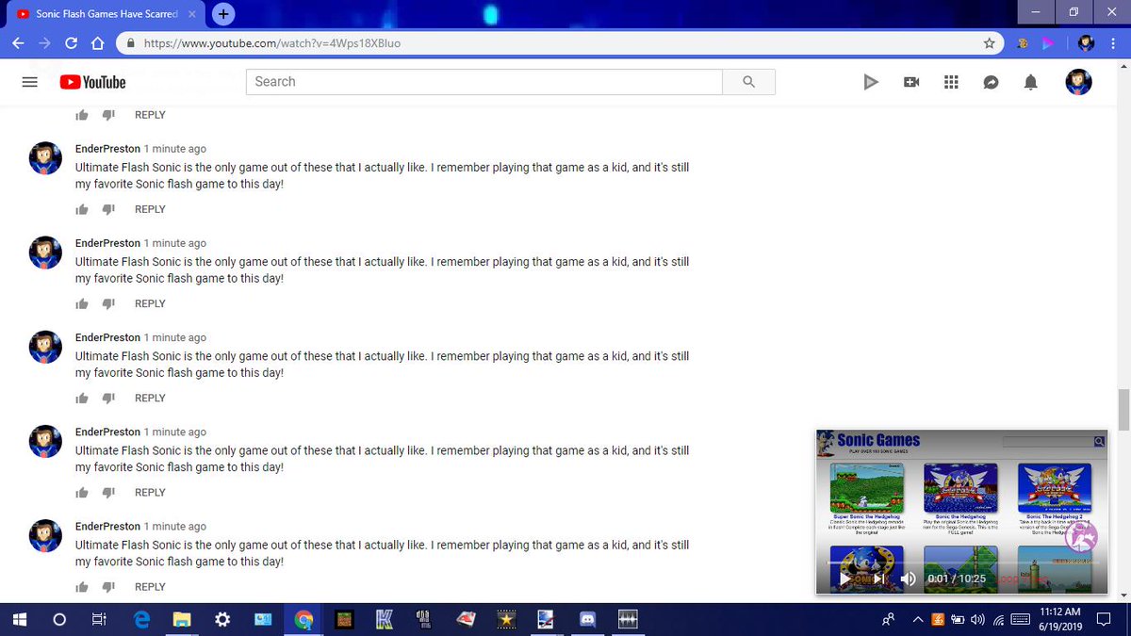Go back using browser back arrow
This screenshot has width=1131, height=636.
point(18,43)
